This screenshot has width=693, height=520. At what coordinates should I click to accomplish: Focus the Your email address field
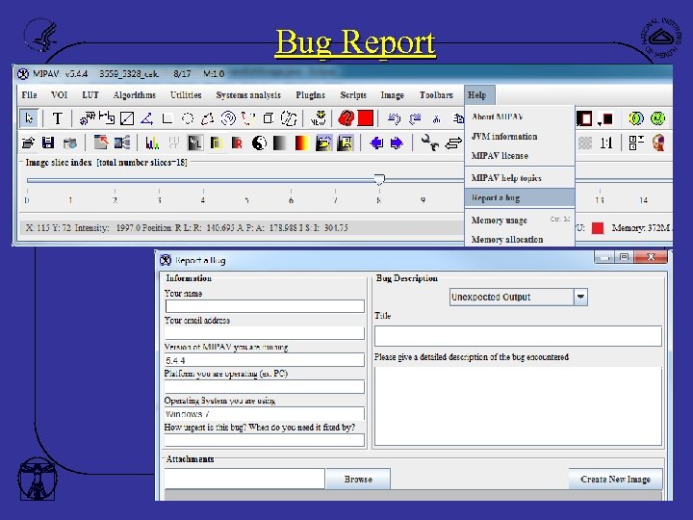[265, 333]
